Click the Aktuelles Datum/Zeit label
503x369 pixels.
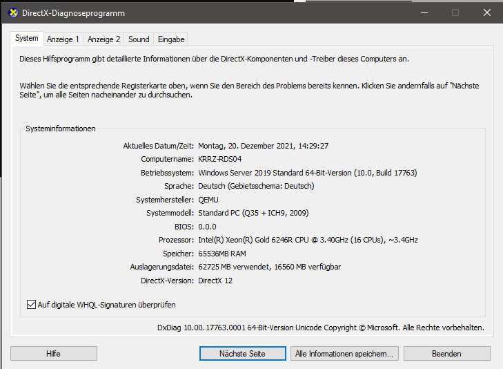pyautogui.click(x=159, y=146)
